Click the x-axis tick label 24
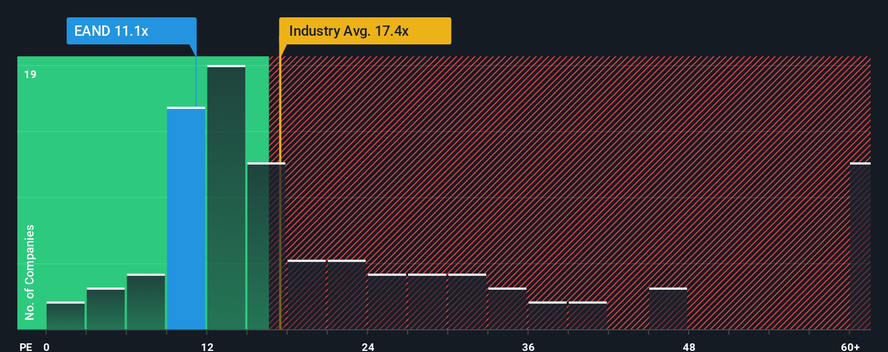Screen dimensions: 888x352 pos(368,347)
